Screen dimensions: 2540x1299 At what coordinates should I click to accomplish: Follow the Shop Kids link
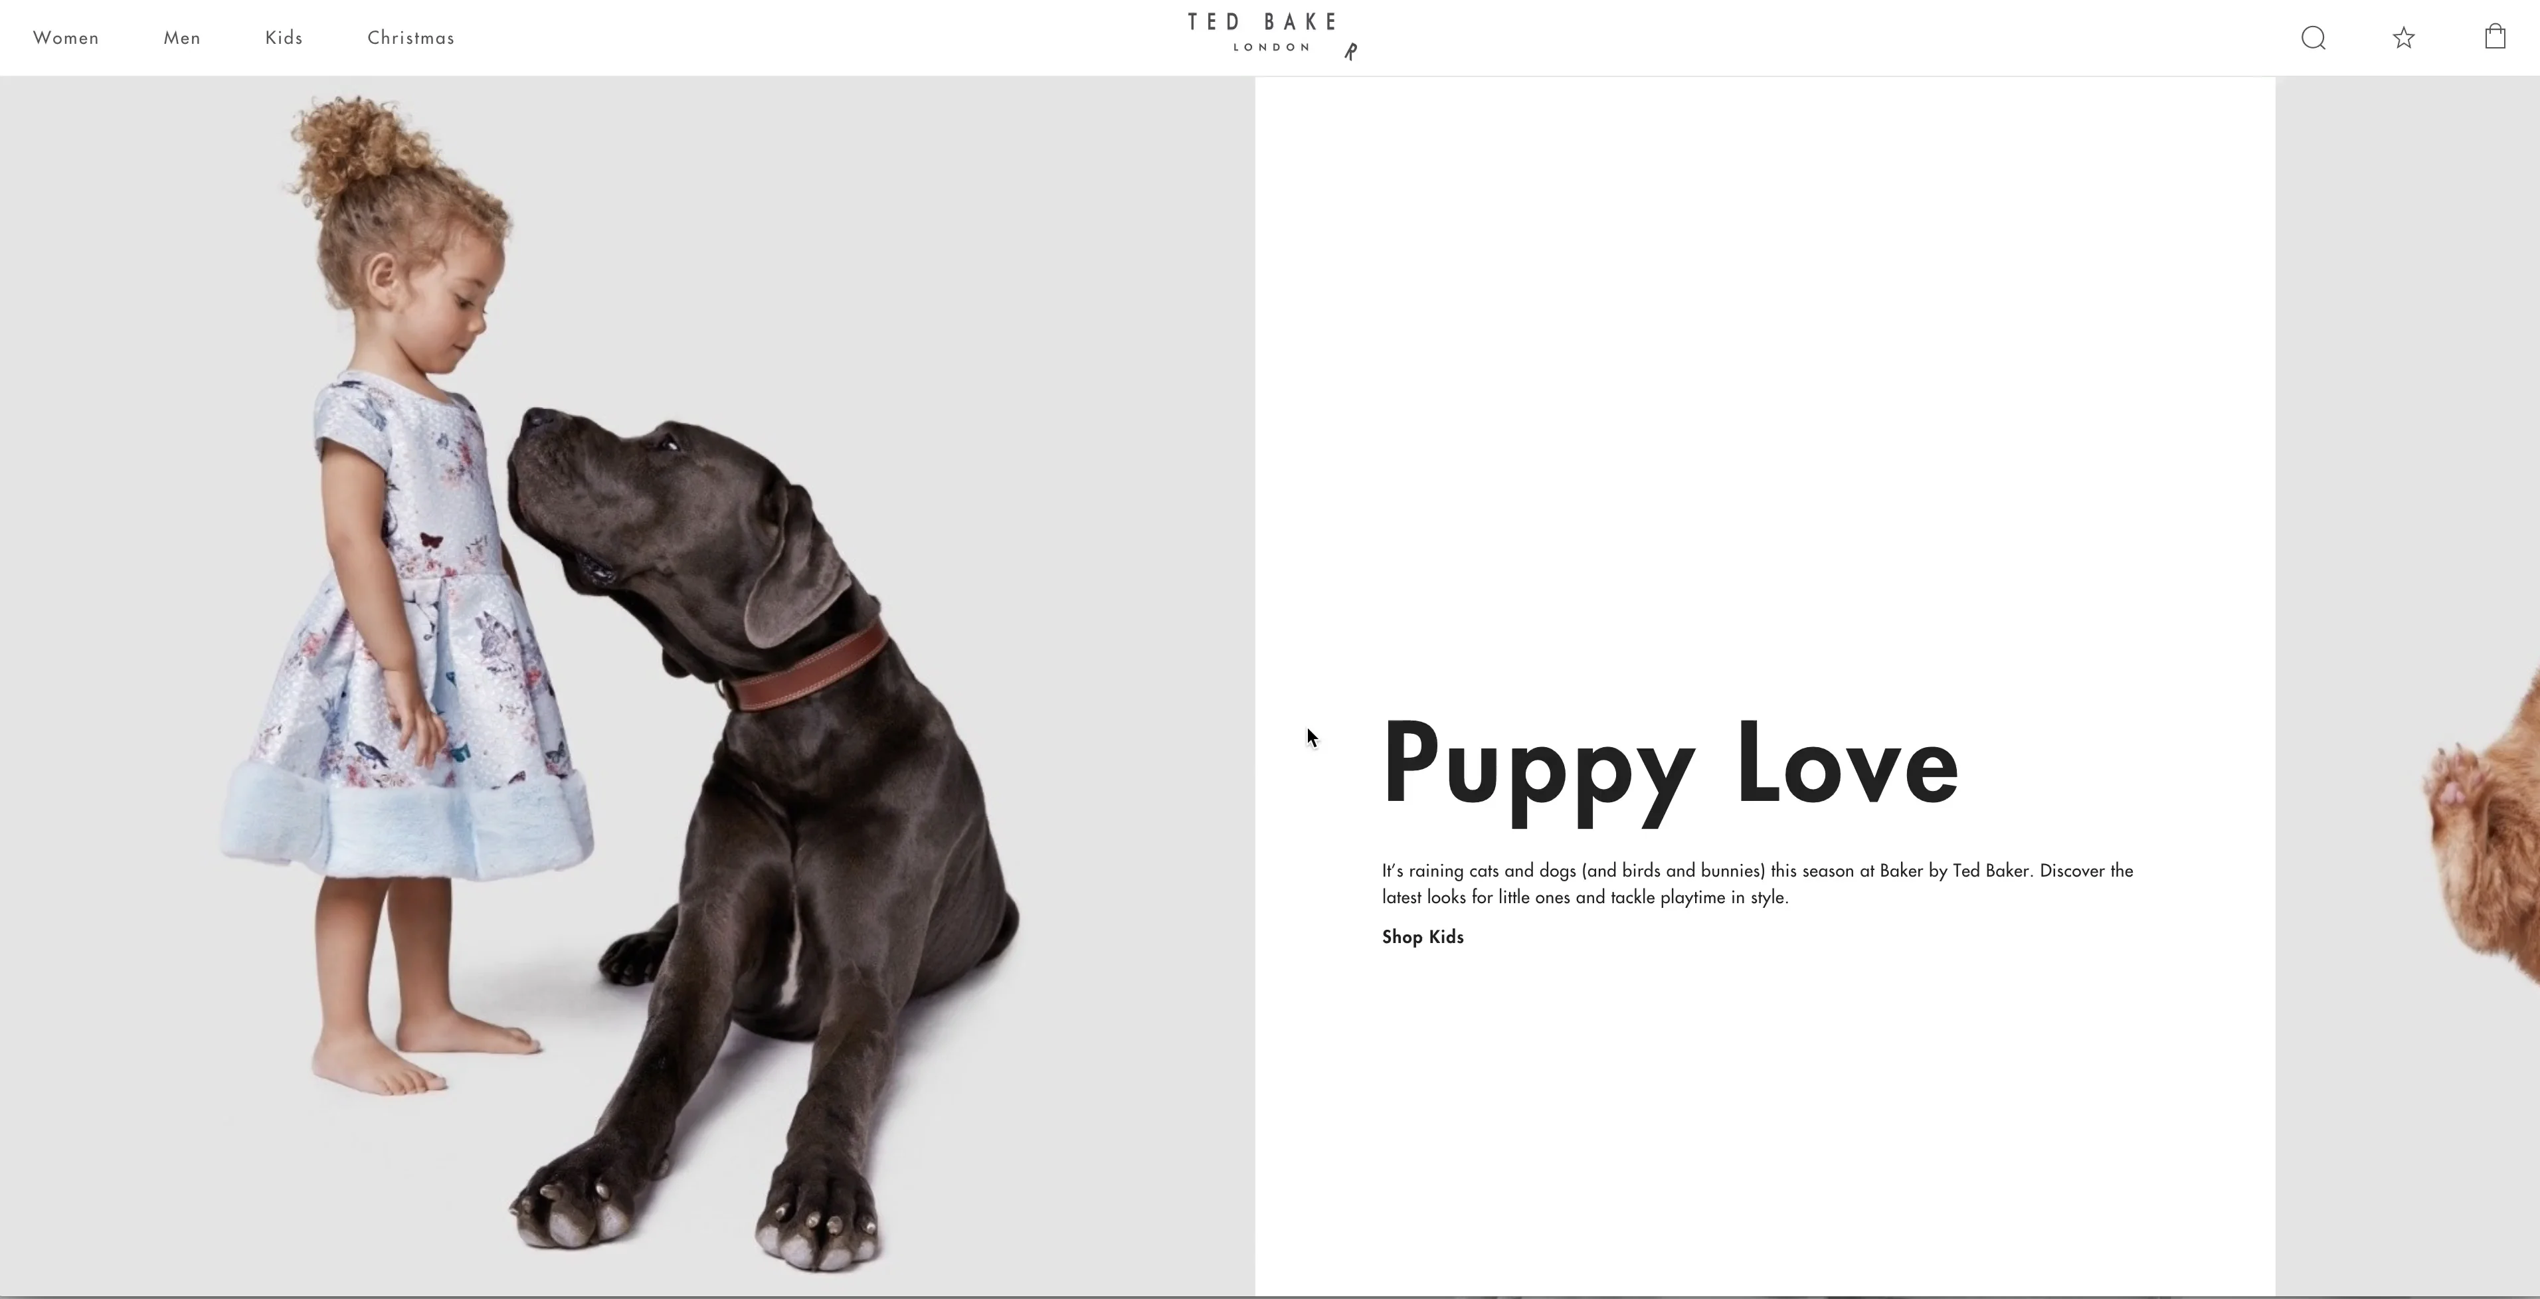click(x=1422, y=937)
